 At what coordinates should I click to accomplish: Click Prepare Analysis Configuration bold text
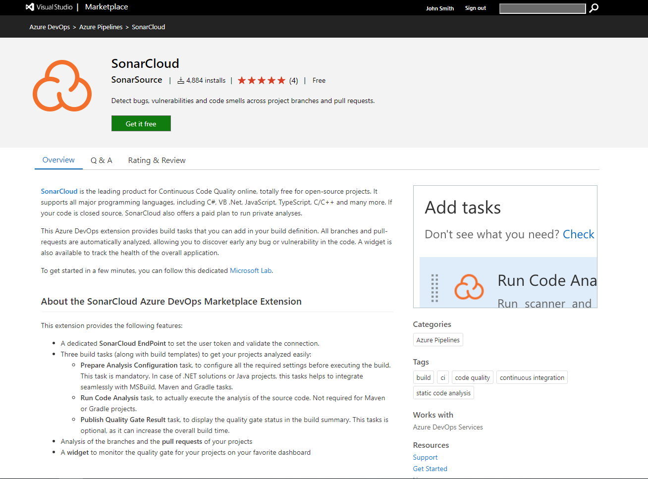129,365
